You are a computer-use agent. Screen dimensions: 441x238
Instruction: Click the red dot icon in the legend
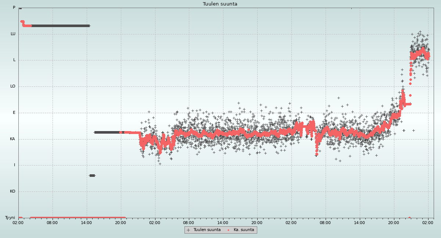[x=228, y=230]
